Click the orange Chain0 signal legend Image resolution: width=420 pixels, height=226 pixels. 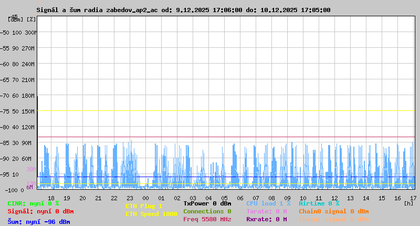(333, 211)
